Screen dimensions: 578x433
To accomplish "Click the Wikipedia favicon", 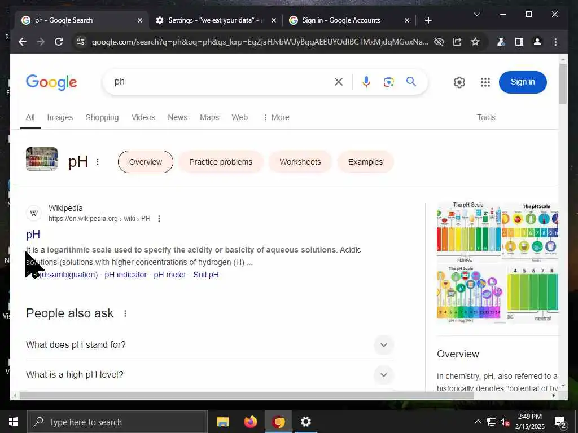I will pos(33,213).
